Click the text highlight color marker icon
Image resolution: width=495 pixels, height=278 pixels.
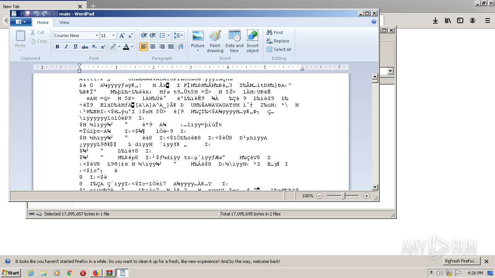[x=113, y=47]
